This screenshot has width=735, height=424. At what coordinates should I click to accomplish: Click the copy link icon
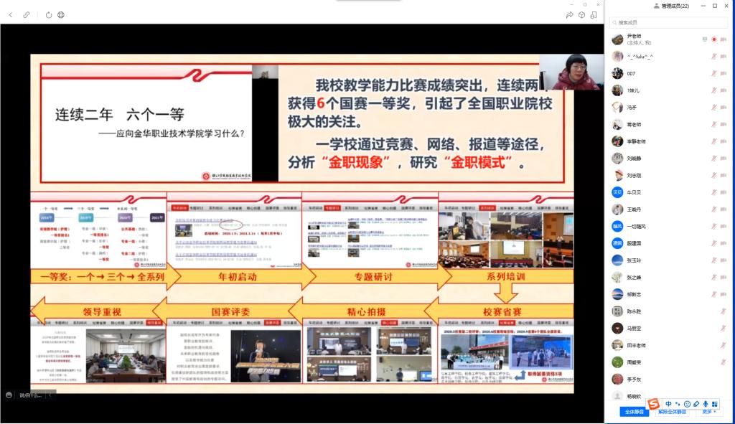tap(27, 14)
